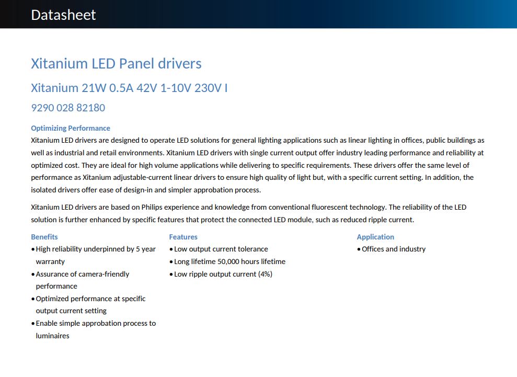The height and width of the screenshot is (377, 517).
Task: Click the Xitanium 21W 0.5A 42V subtitle
Action: [x=129, y=88]
